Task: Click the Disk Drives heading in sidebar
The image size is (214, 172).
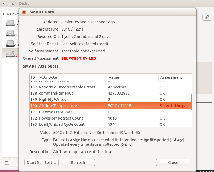Action: (x=11, y=14)
